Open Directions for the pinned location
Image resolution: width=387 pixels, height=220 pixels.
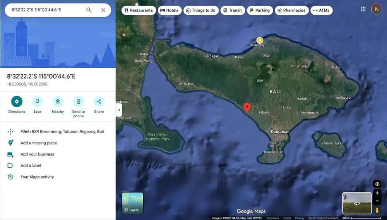click(17, 105)
